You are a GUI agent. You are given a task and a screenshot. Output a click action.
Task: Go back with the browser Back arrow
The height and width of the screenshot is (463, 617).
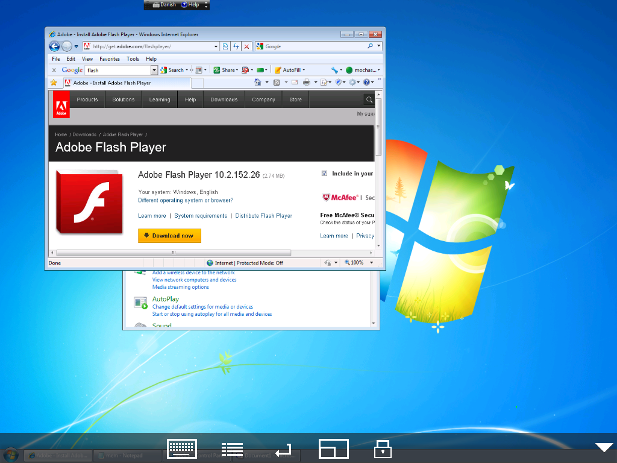pos(54,46)
